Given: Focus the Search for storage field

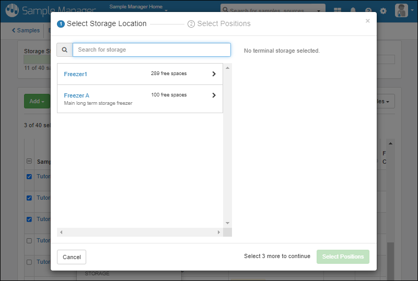Looking at the screenshot, I should (152, 50).
